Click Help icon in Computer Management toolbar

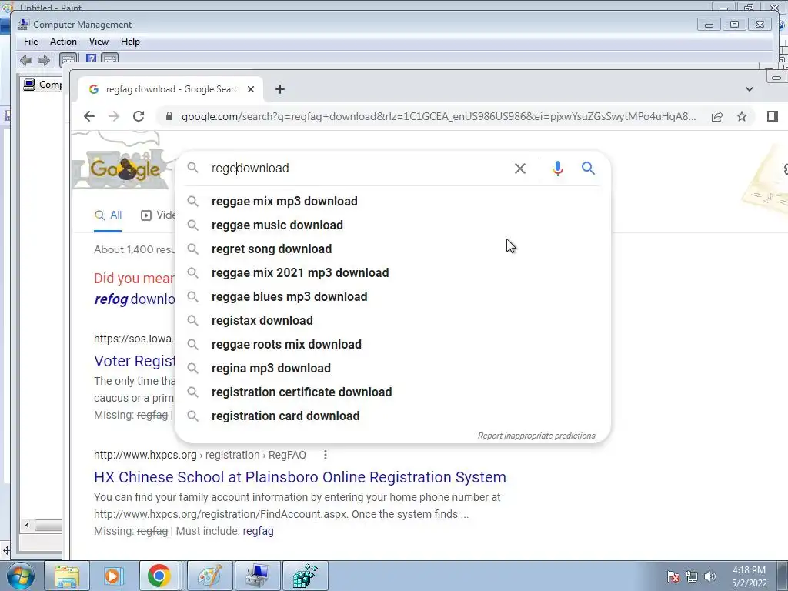click(91, 58)
